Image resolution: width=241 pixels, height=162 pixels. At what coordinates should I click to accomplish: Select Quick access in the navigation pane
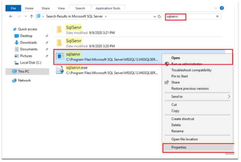click(28, 29)
